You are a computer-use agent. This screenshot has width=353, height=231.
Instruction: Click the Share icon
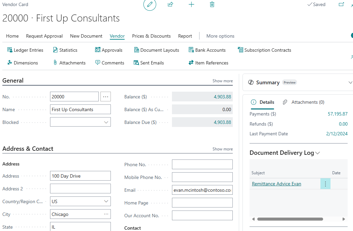pyautogui.click(x=170, y=4)
